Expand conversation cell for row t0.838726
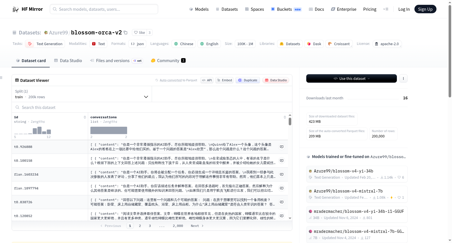Viewport: 452px width, 243px height. [x=282, y=202]
